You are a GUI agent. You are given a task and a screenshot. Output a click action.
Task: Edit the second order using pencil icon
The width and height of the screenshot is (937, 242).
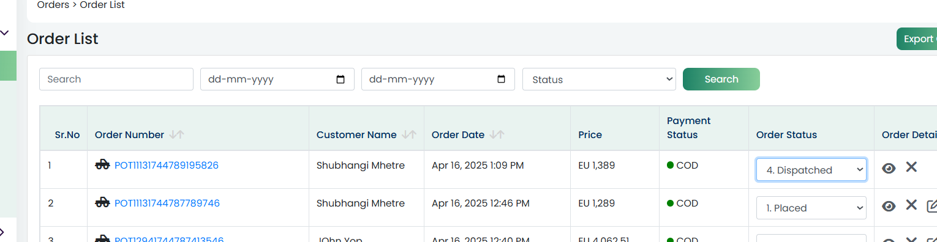click(x=931, y=206)
